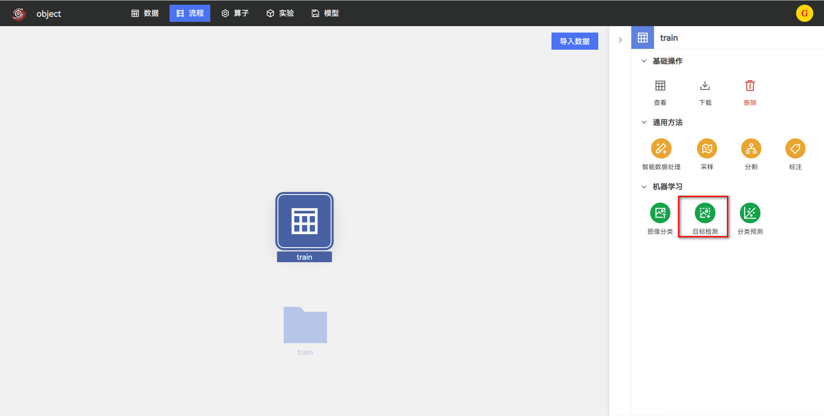Click the faded train label under the folder

tap(305, 352)
